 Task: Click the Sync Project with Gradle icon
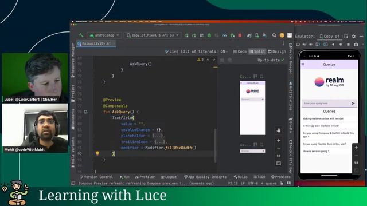pyautogui.click(x=249, y=35)
